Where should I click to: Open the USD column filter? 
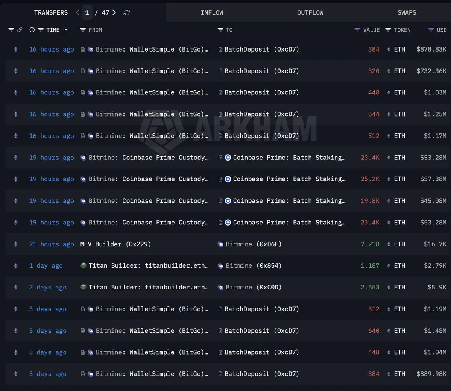(431, 30)
